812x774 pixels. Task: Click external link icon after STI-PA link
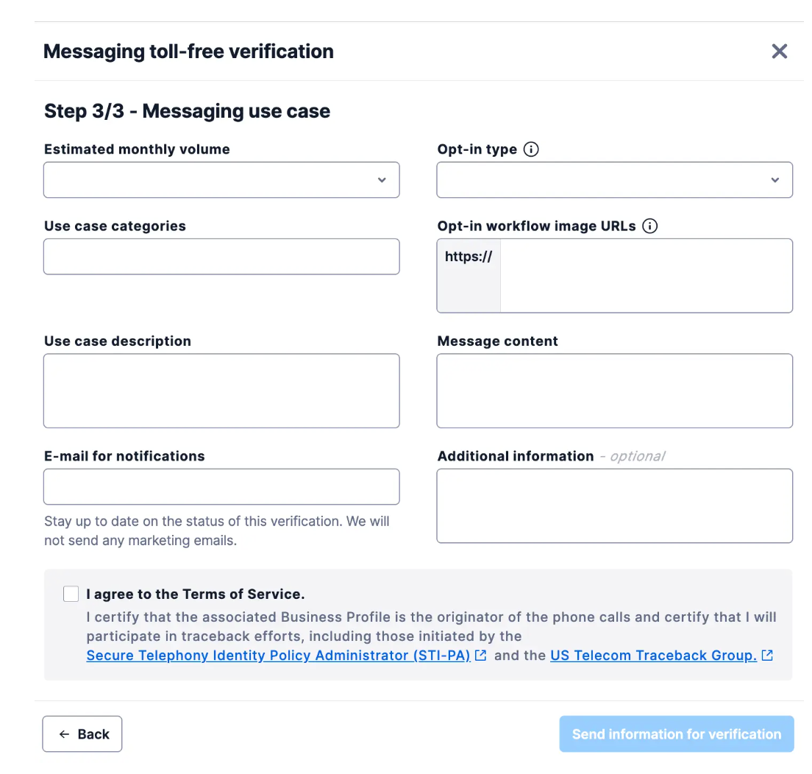pos(480,656)
